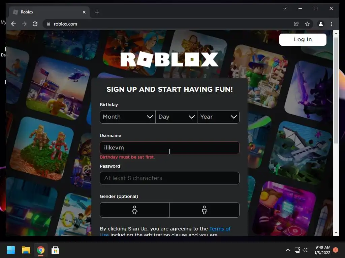Click the page scrollbar up arrow
The image size is (345, 258).
336,33
